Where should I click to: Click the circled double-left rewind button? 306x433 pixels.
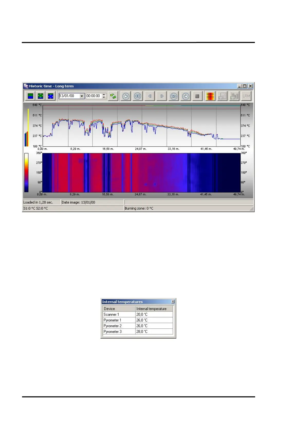point(138,96)
